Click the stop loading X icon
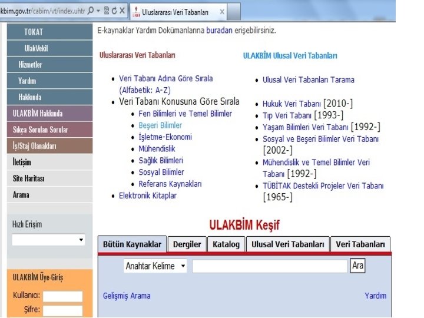This screenshot has height=318, width=424. [x=122, y=11]
